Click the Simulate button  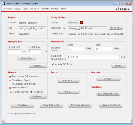(x=22, y=105)
